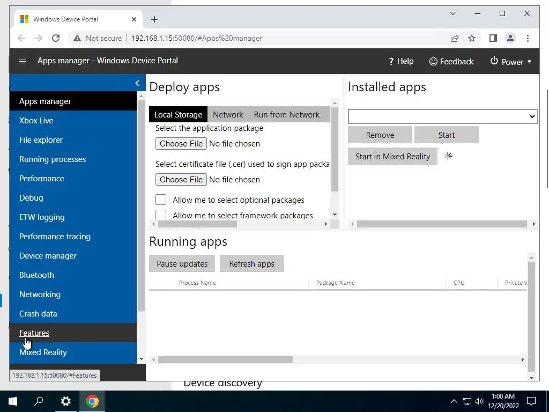Switch to Local Storage tab
The height and width of the screenshot is (412, 549).
point(178,115)
